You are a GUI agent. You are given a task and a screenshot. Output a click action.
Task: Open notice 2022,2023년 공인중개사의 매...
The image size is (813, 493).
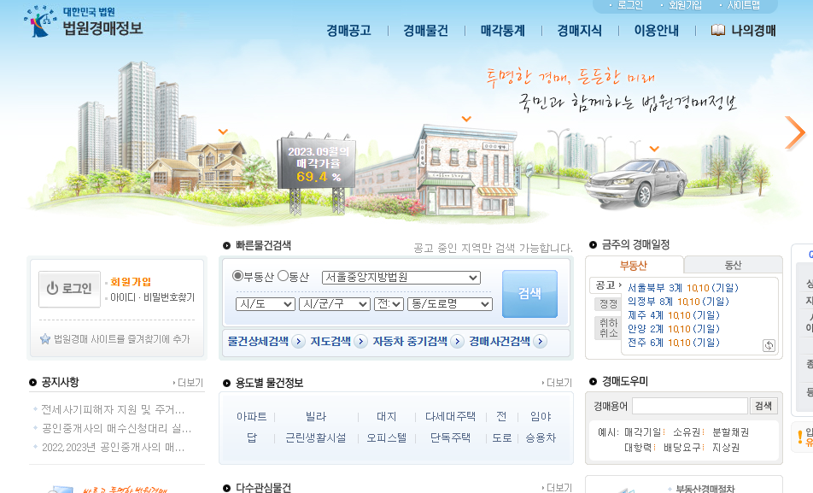coord(113,448)
